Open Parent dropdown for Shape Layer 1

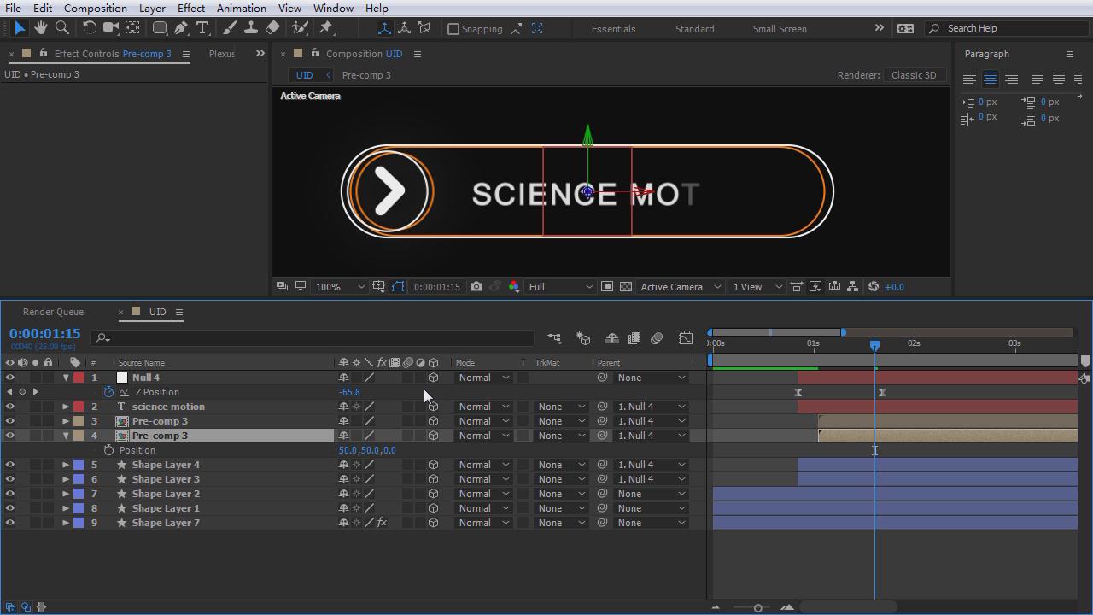(651, 508)
